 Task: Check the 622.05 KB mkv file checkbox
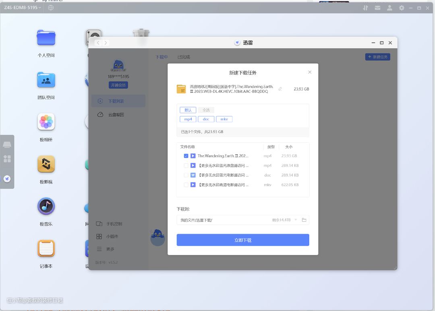pos(186,185)
